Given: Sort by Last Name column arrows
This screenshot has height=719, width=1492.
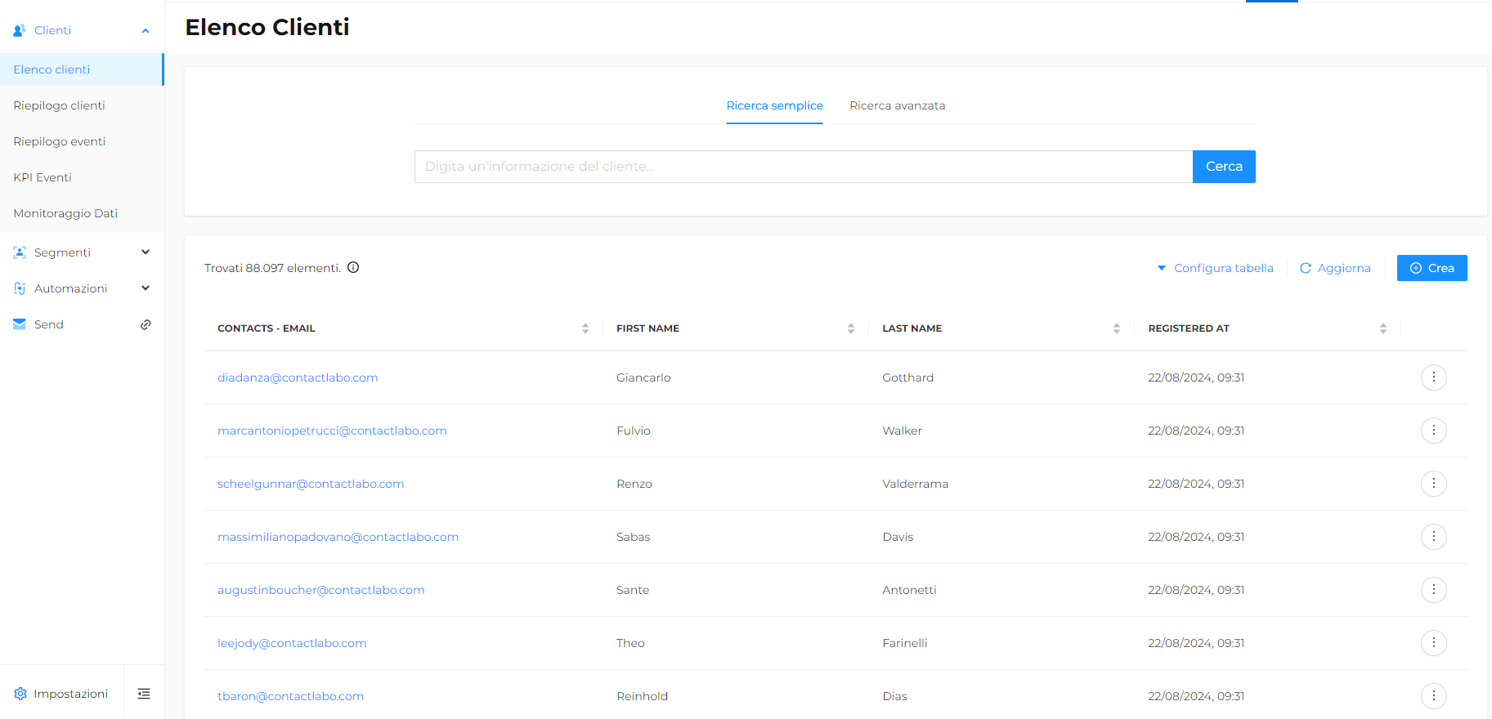Looking at the screenshot, I should [x=1117, y=328].
